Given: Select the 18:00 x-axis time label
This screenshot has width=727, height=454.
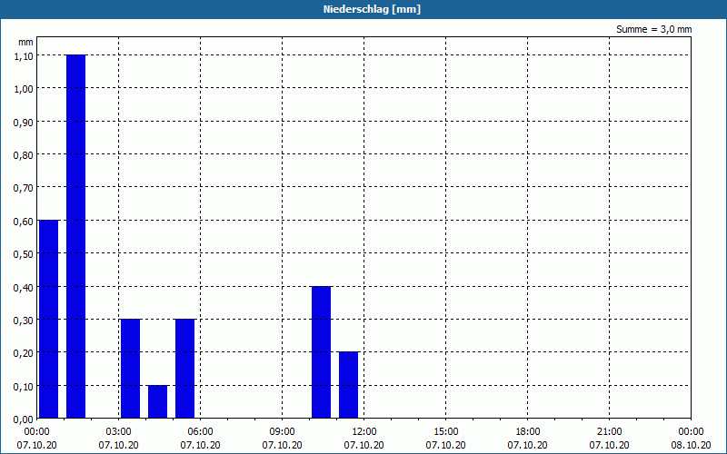Looking at the screenshot, I should (x=528, y=432).
